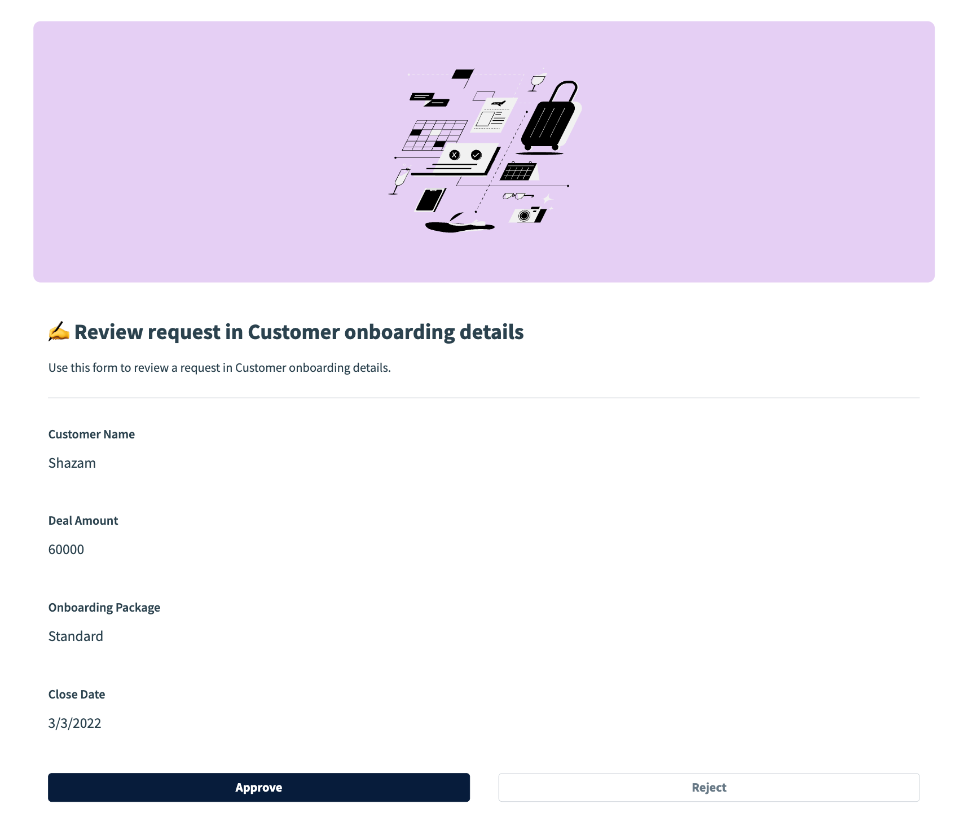The image size is (968, 817).
Task: Click the writing hand emoji in heading
Action: click(59, 332)
